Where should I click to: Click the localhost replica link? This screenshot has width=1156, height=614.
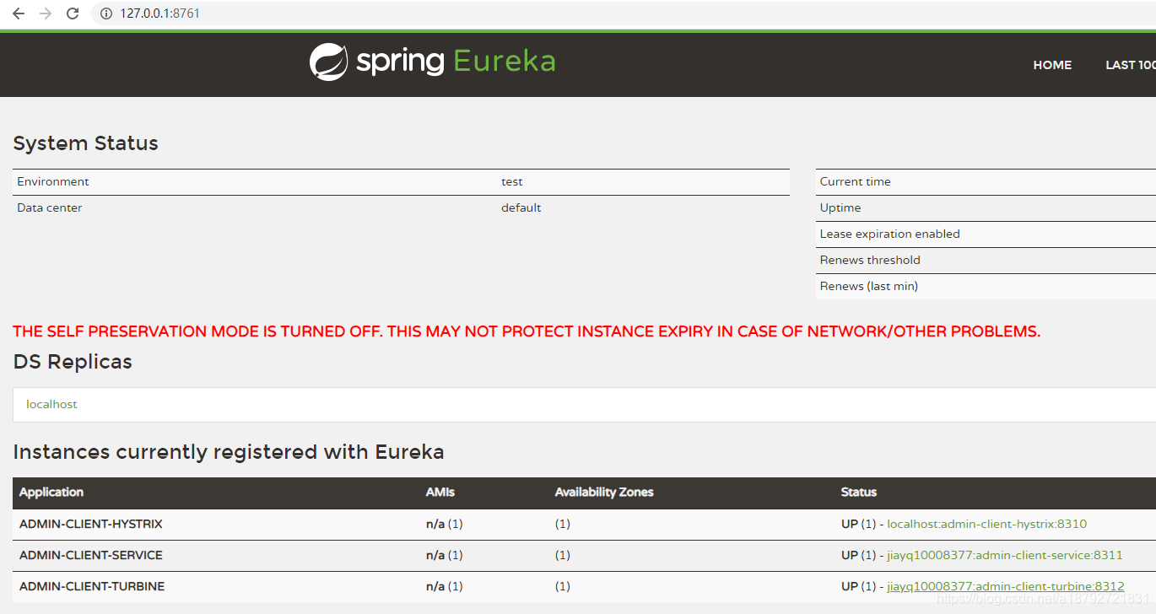(x=51, y=404)
